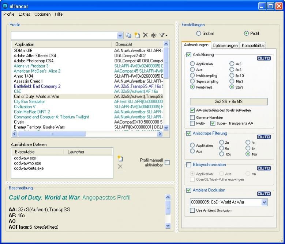Click the rename profile icon
285x244 pixels.
[154, 35]
